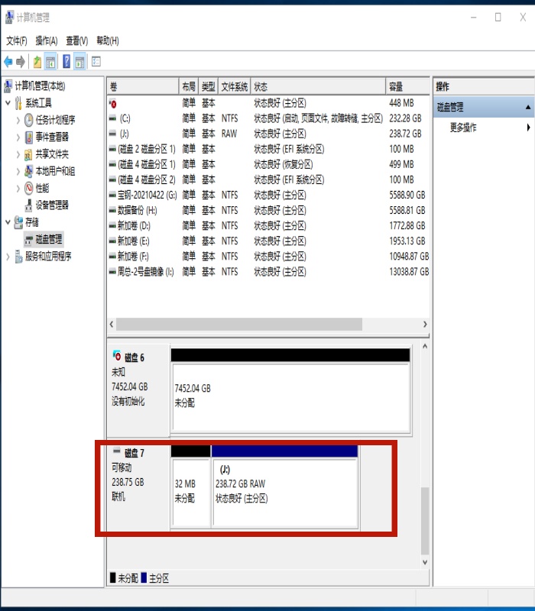This screenshot has height=611, width=535.
Task: Select Services and Applications icon
Action: click(x=18, y=257)
